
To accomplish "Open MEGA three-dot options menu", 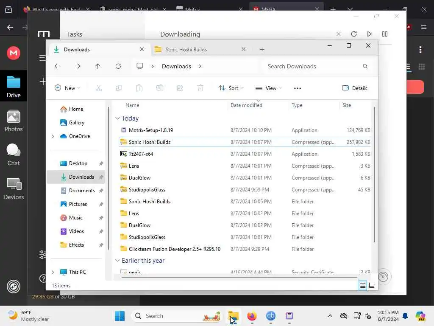I will click(420, 50).
